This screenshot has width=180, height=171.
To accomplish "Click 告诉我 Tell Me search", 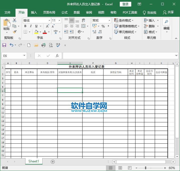I will [x=149, y=13].
